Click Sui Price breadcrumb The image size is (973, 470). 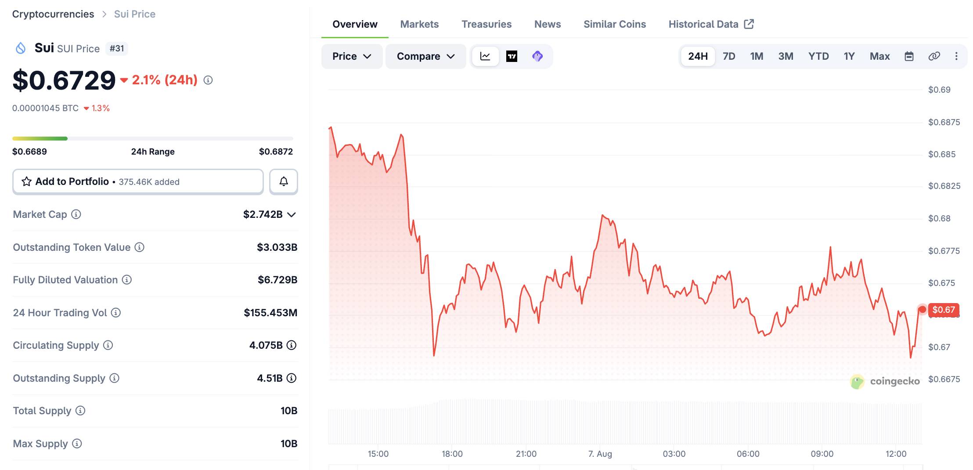pyautogui.click(x=135, y=14)
